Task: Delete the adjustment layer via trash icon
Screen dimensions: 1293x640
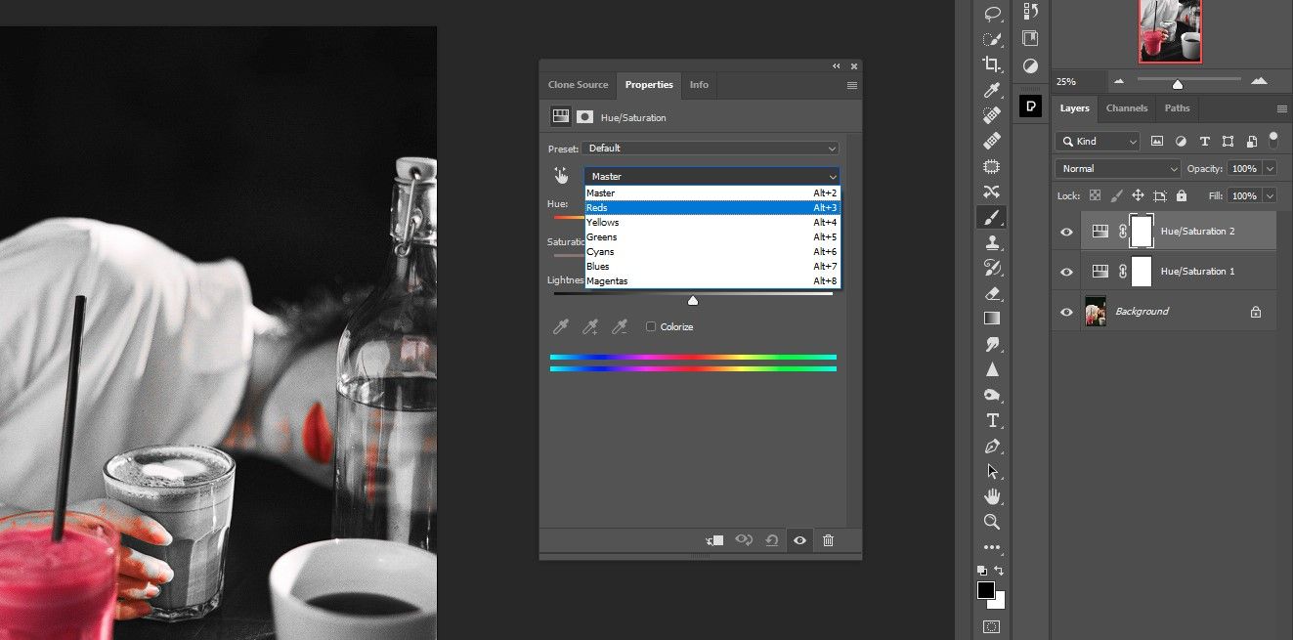Action: tap(828, 539)
